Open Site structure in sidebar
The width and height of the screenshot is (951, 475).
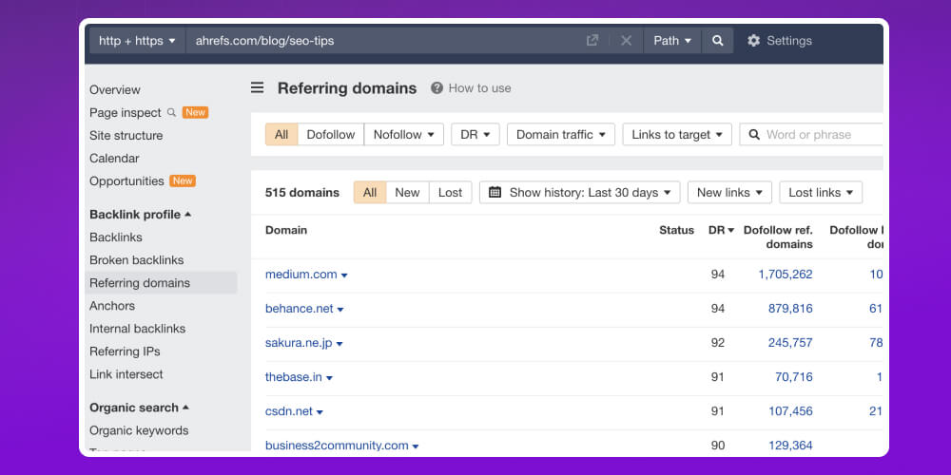point(126,136)
